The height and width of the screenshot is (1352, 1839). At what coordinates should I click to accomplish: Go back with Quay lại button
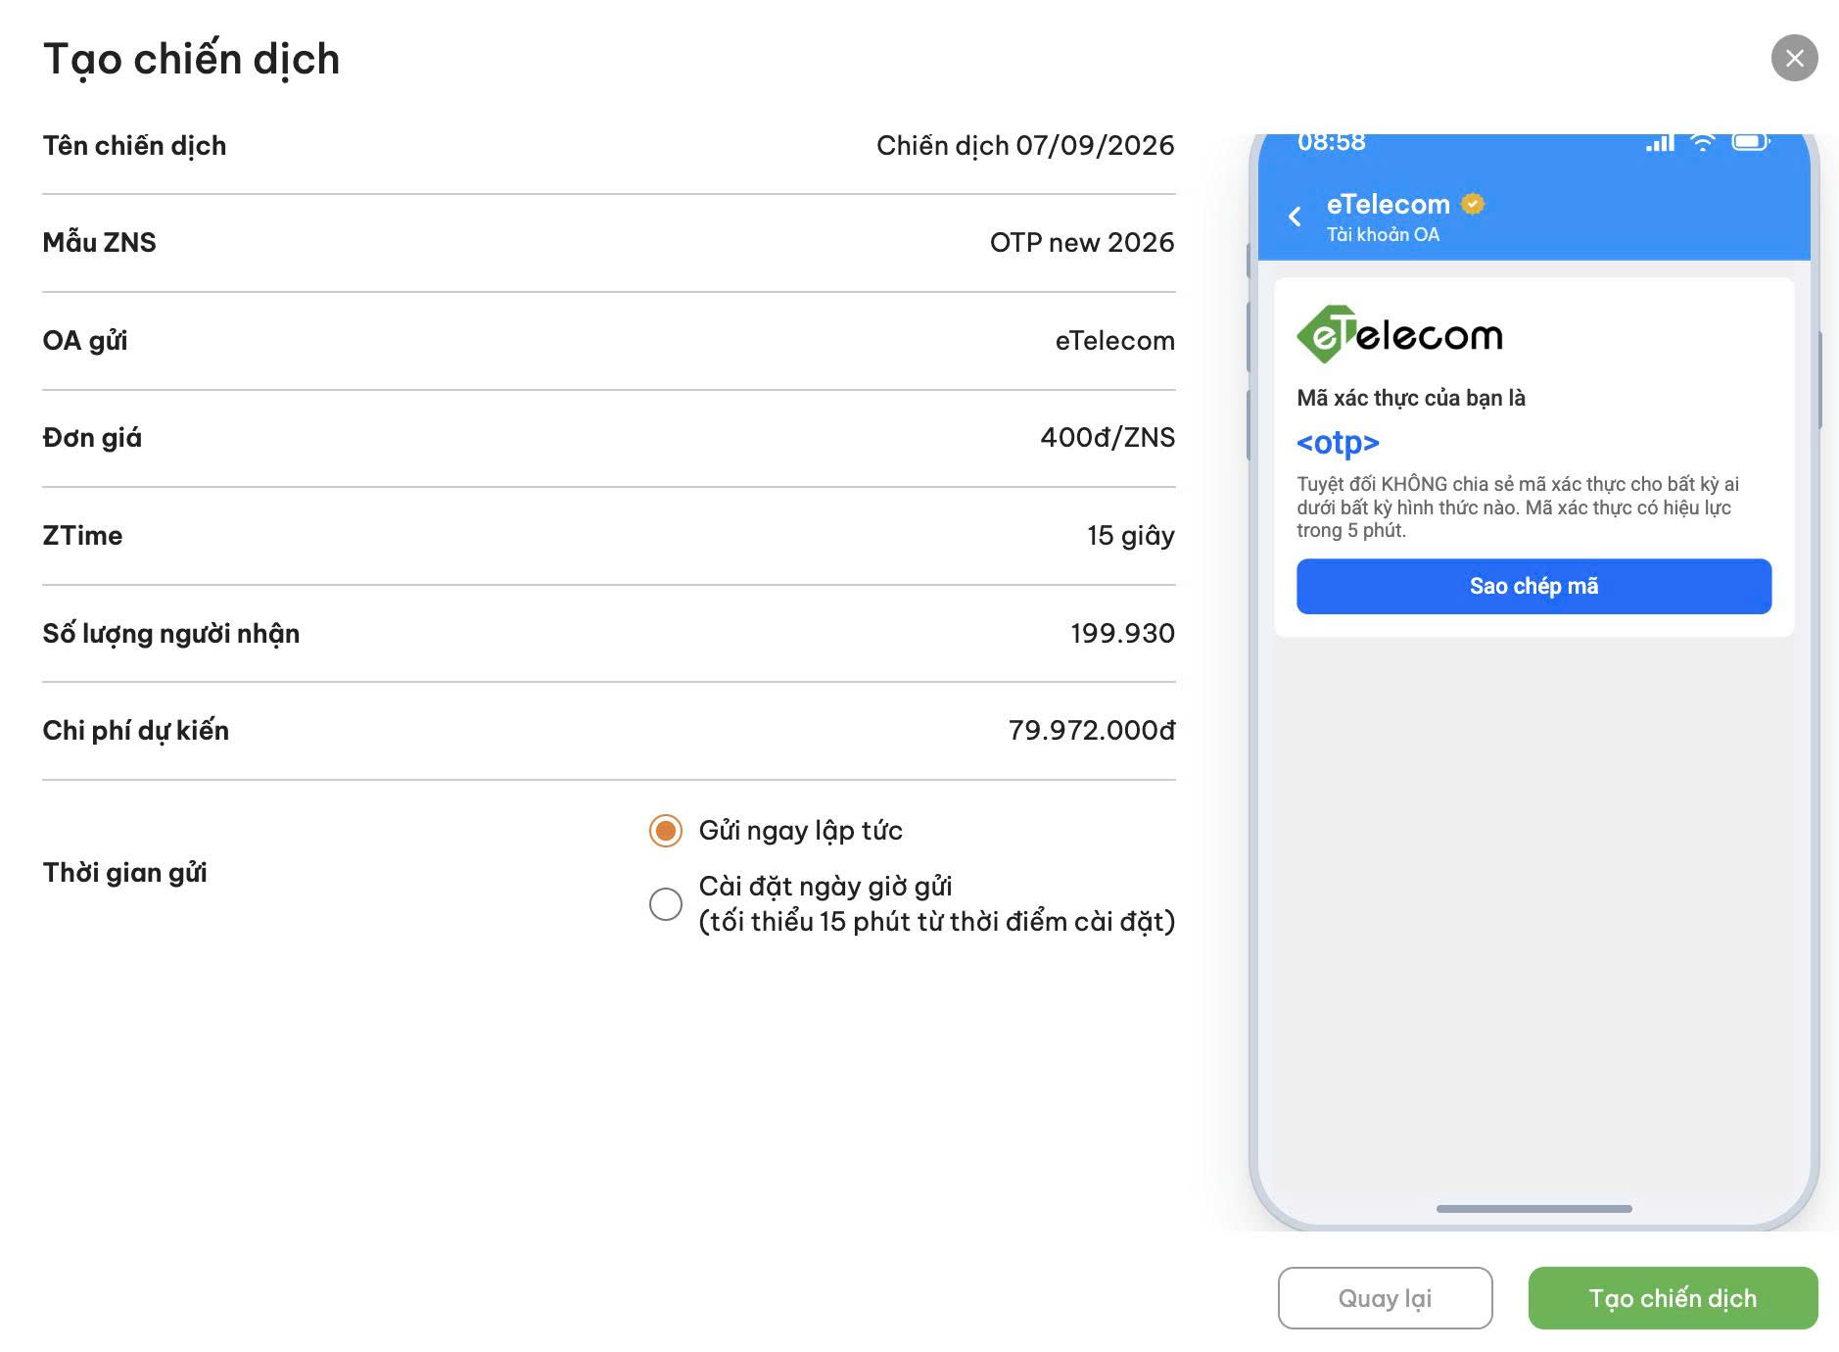tap(1385, 1298)
